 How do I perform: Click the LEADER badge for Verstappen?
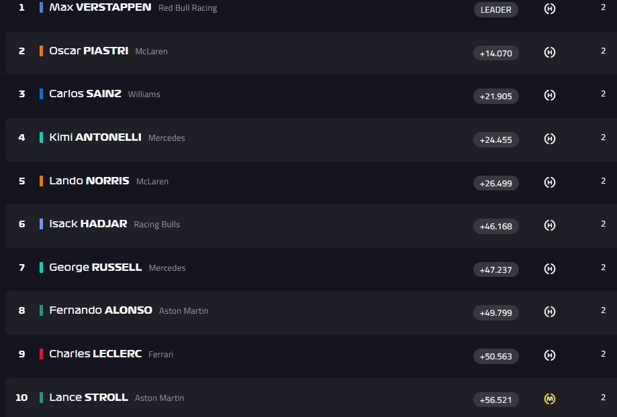pos(495,9)
